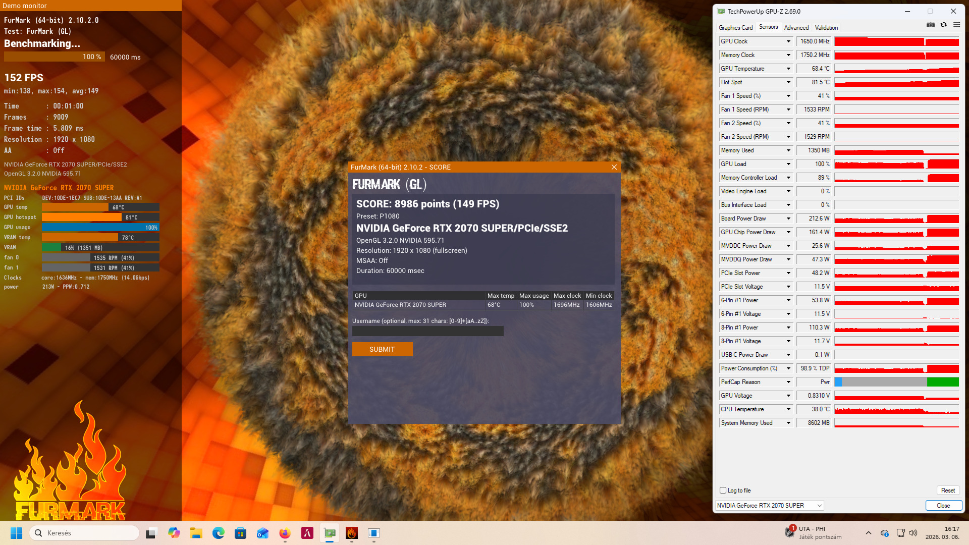Click the SUBMIT score button

coord(382,349)
